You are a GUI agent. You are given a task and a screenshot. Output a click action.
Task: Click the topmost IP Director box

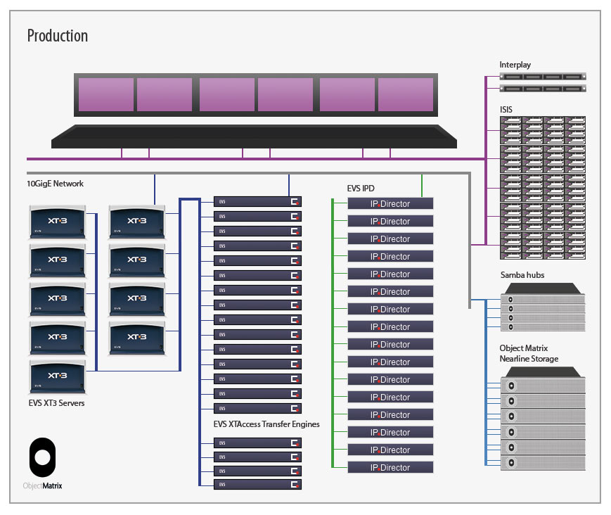(390, 203)
